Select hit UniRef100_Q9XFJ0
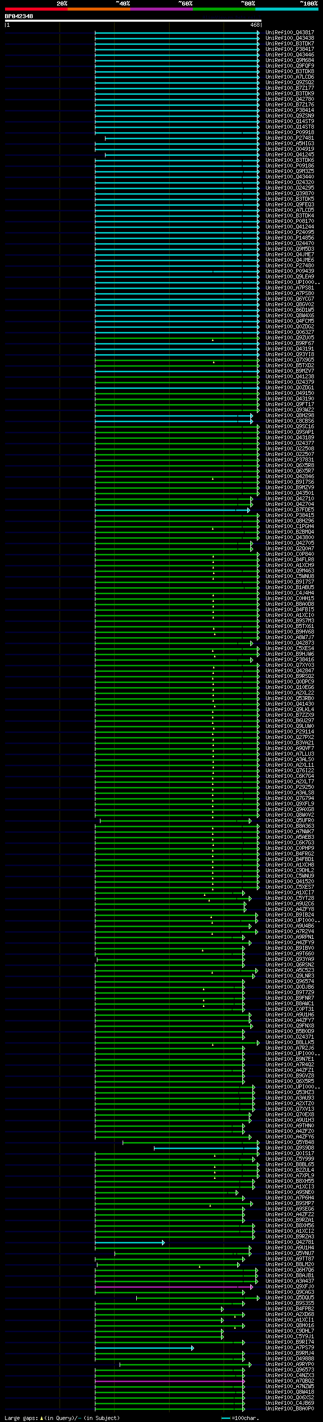This screenshot has height=1422, width=323. pyautogui.click(x=289, y=1286)
